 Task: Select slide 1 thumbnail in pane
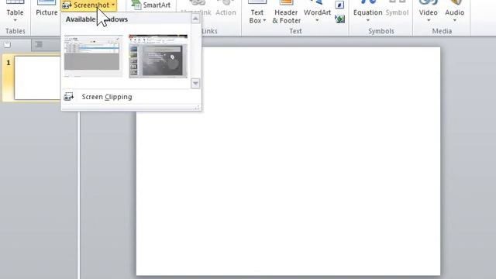click(37, 77)
